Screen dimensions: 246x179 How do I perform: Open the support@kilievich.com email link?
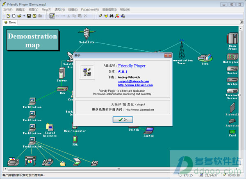tap(134, 81)
